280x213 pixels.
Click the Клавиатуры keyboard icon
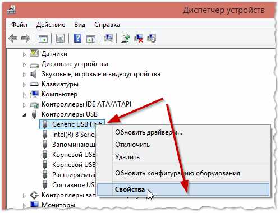click(x=34, y=84)
